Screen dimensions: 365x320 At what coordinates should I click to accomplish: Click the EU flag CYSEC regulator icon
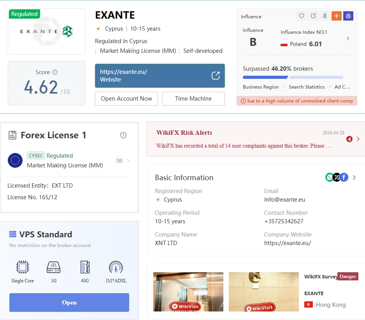[x=15, y=160]
